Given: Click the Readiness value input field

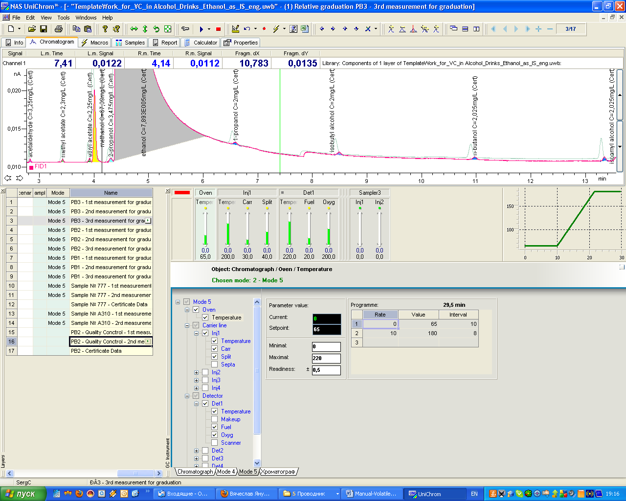Looking at the screenshot, I should pyautogui.click(x=326, y=370).
